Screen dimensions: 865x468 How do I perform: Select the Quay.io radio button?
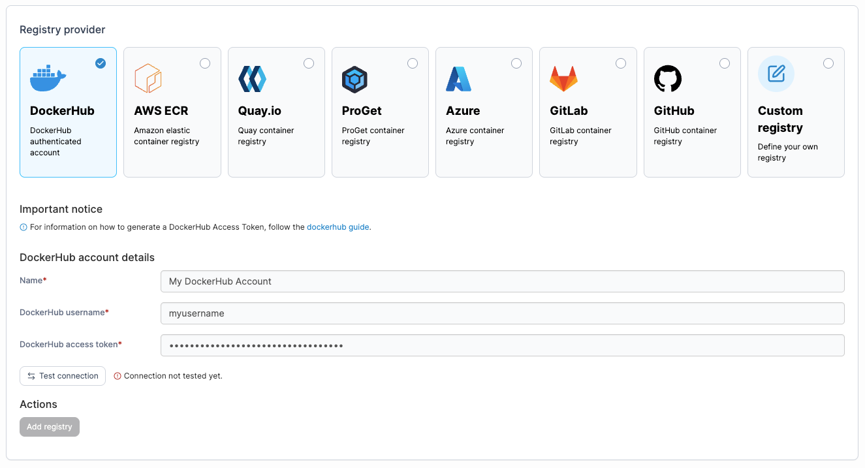click(x=309, y=63)
